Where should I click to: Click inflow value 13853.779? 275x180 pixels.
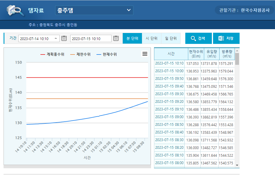(x=209, y=102)
